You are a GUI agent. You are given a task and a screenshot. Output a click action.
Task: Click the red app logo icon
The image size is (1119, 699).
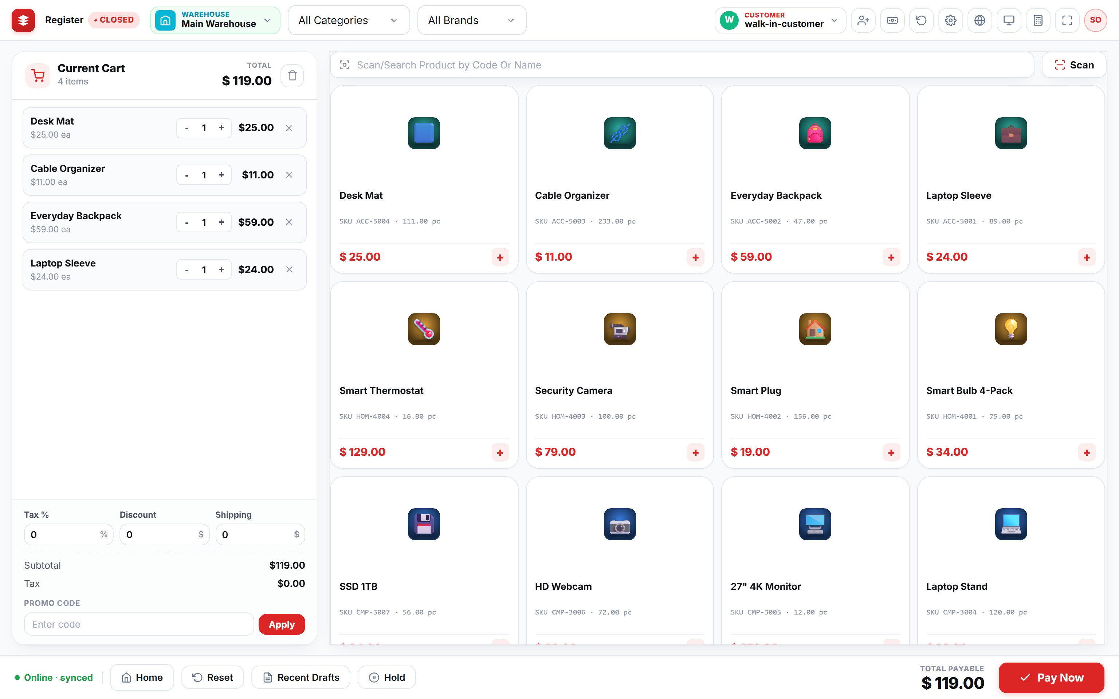point(23,20)
